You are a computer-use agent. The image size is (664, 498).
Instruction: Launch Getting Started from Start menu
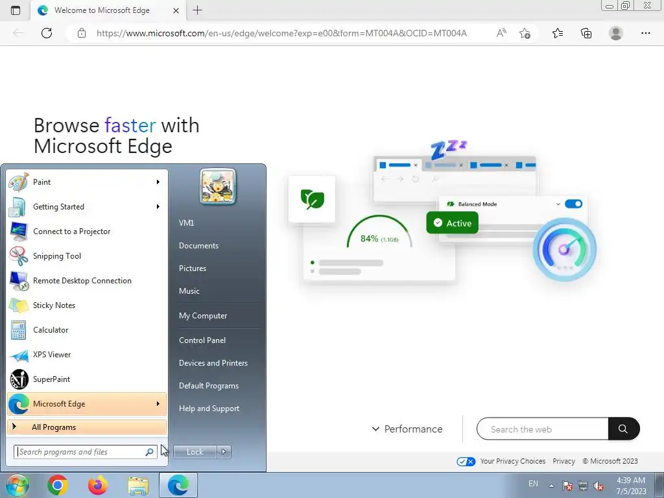tap(87, 207)
